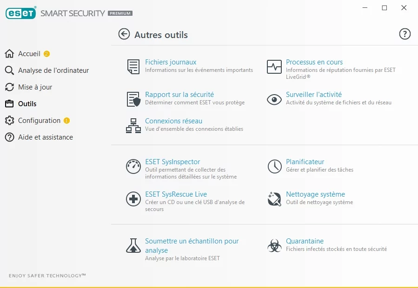Click the ESET SysInspector gauge icon
The height and width of the screenshot is (288, 418).
(x=133, y=166)
